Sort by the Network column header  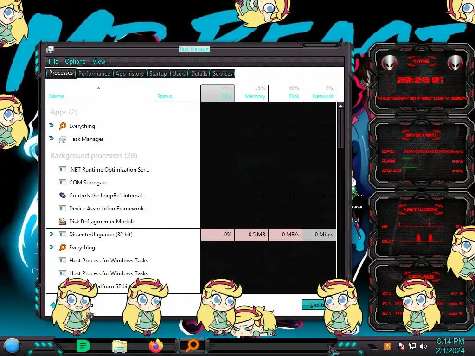pos(319,93)
